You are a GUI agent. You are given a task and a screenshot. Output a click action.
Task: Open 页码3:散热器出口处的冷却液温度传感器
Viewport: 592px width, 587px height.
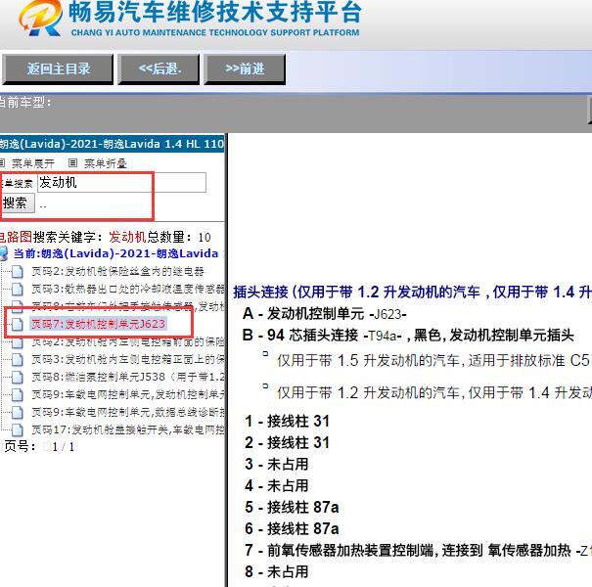coord(128,289)
